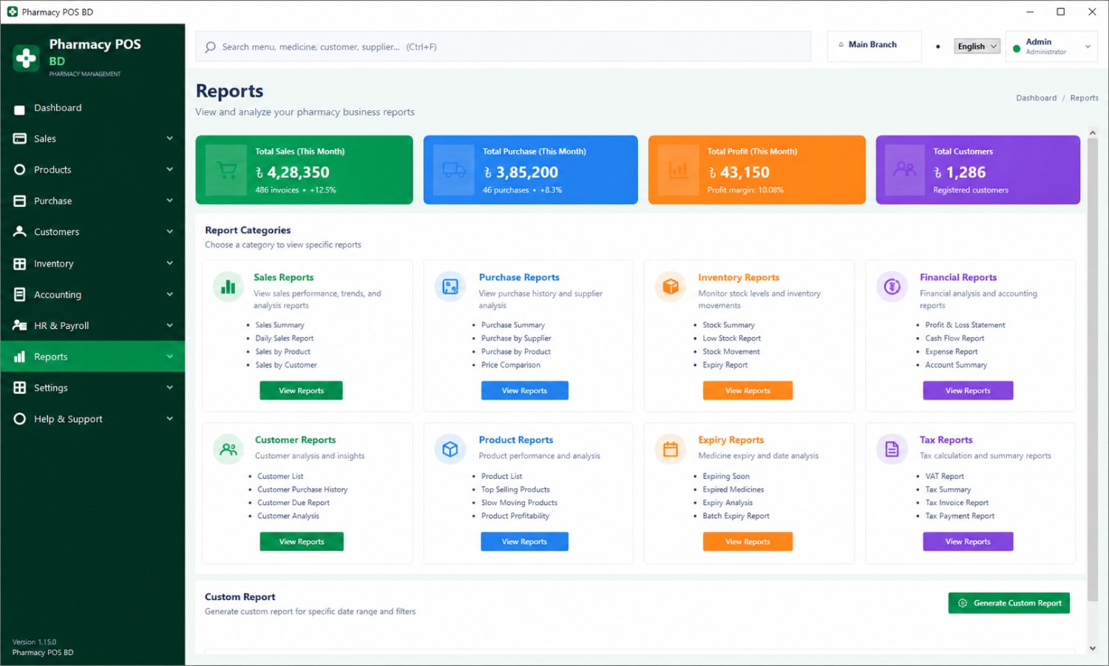This screenshot has width=1109, height=666.
Task: Select the Purchase sidebar menu
Action: click(92, 201)
